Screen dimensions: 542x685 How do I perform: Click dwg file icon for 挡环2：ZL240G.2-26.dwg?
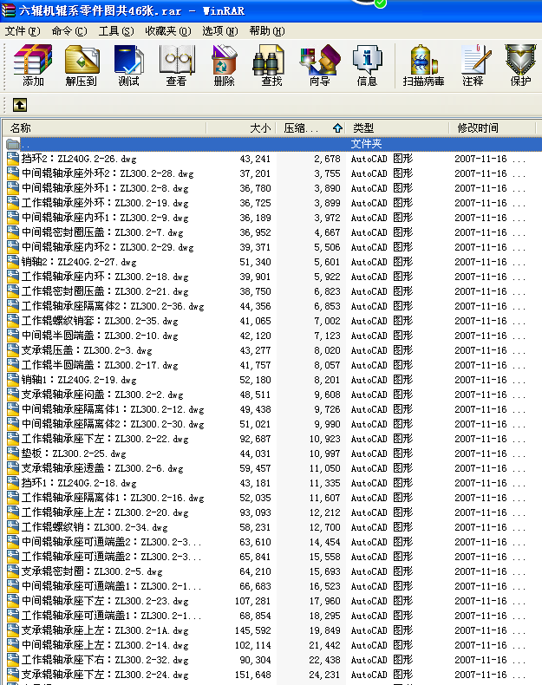pos(13,159)
